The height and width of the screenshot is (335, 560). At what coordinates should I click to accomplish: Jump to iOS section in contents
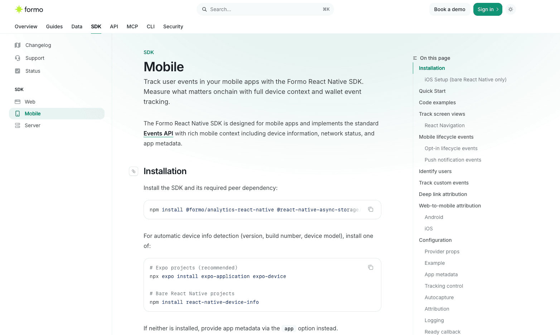point(429,229)
